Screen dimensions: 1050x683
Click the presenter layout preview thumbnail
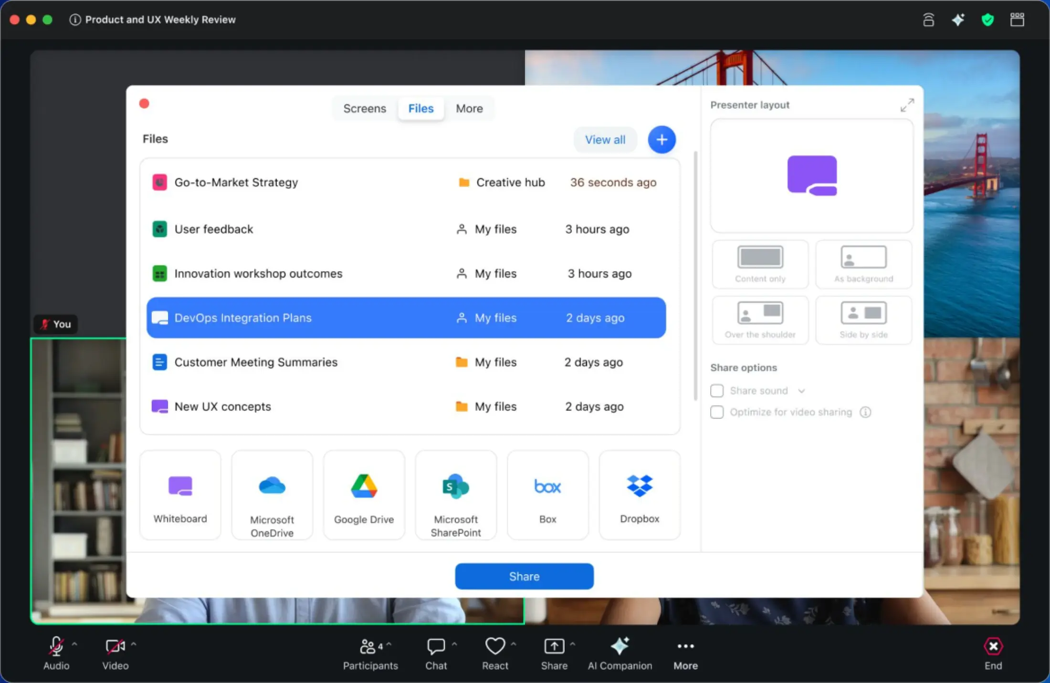tap(811, 176)
